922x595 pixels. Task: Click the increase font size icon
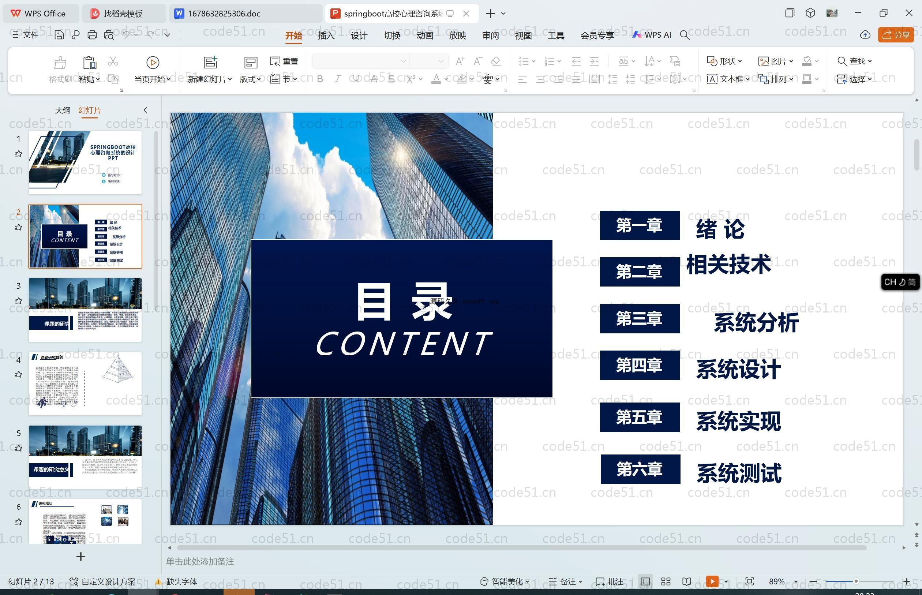(x=460, y=61)
